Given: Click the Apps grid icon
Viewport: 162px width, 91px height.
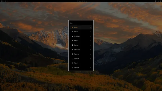Looking at the screenshot, I should 72,27.
